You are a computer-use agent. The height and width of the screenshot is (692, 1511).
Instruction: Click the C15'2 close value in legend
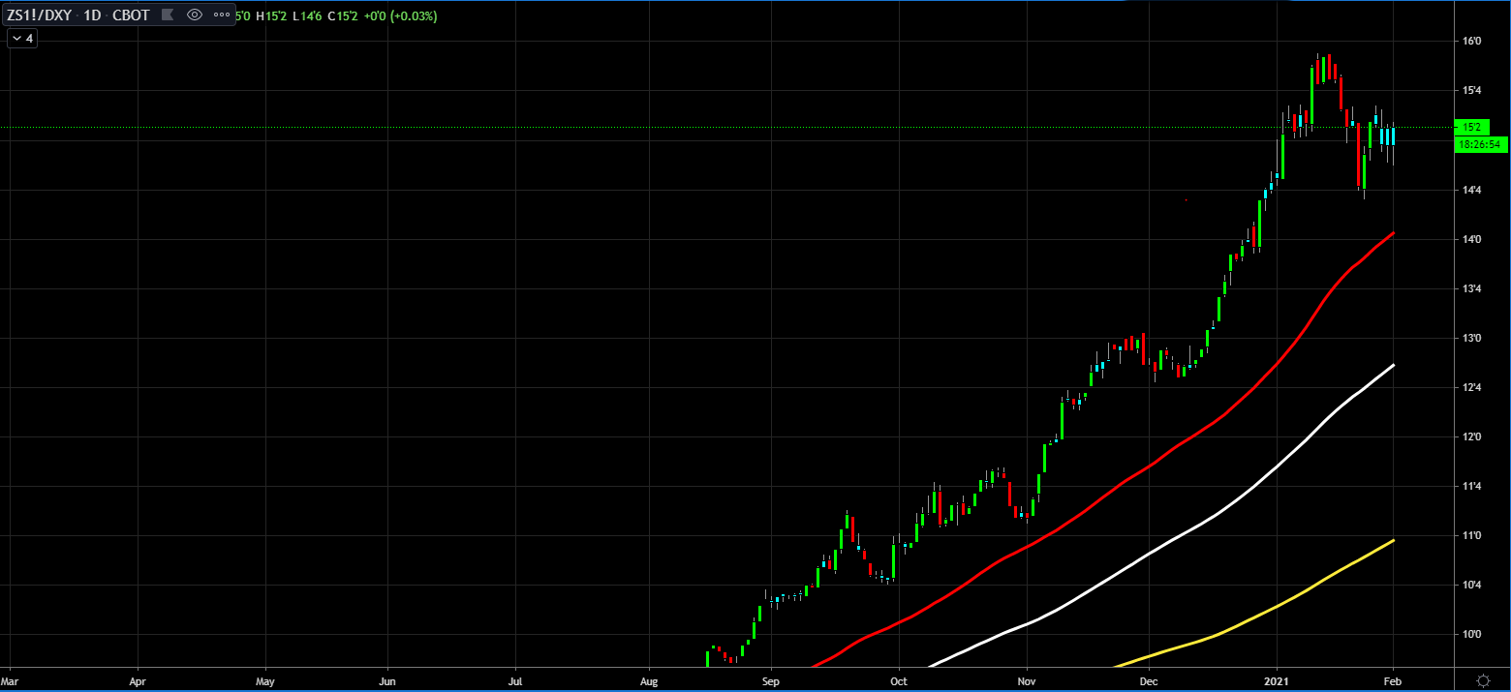point(345,15)
